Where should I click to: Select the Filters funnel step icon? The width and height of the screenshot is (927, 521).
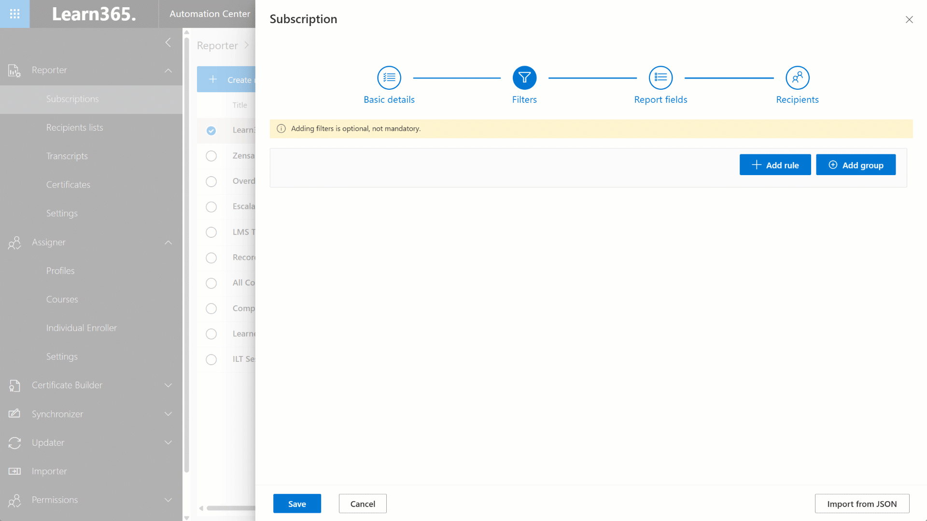pyautogui.click(x=524, y=78)
